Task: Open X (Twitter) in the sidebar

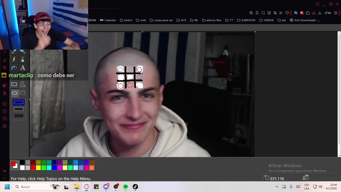Action: pyautogui.click(x=5, y=93)
